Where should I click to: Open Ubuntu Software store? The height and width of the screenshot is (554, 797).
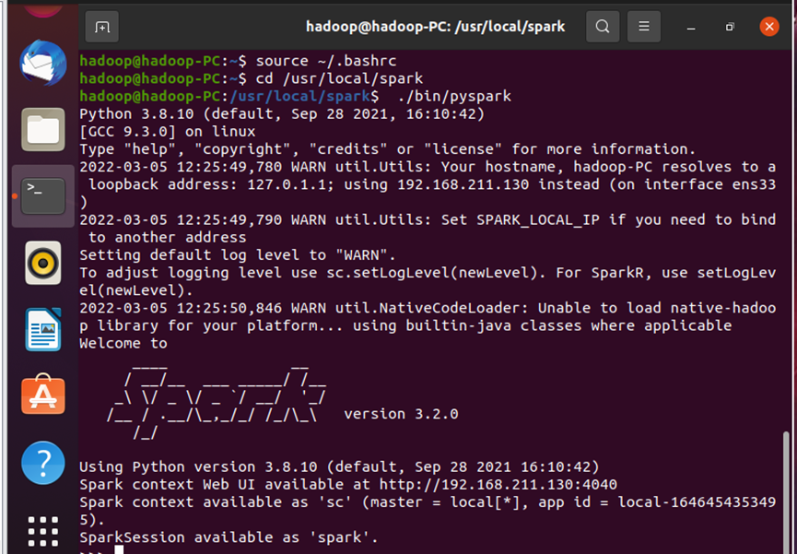coord(43,395)
